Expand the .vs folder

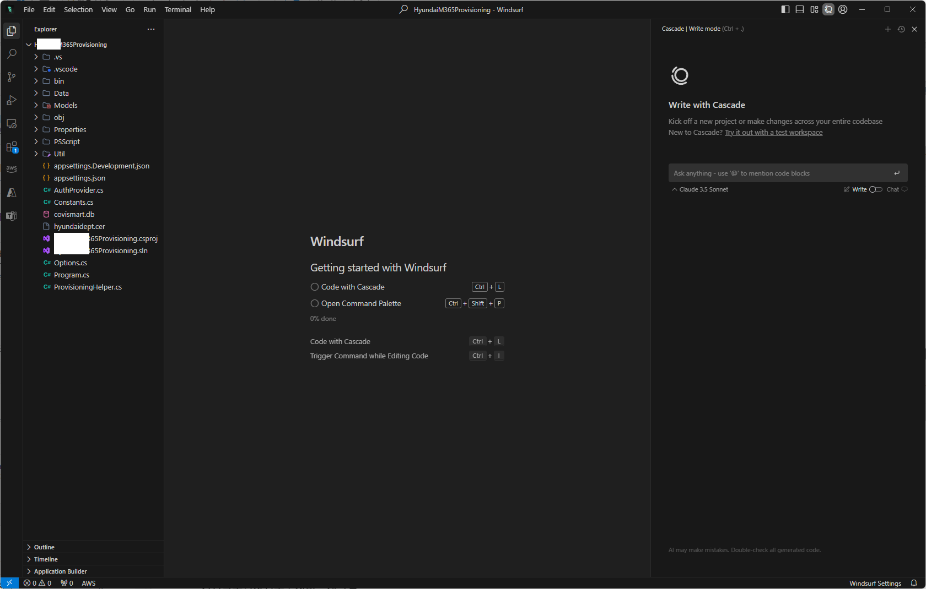click(36, 57)
